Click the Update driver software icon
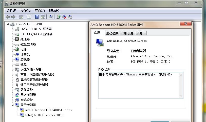 59,17
